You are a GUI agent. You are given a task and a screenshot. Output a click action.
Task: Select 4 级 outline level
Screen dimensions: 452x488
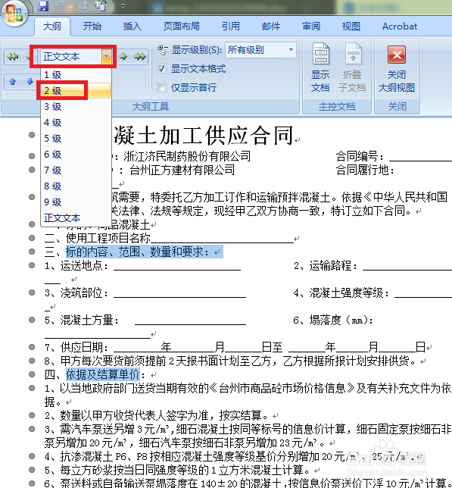click(76, 122)
